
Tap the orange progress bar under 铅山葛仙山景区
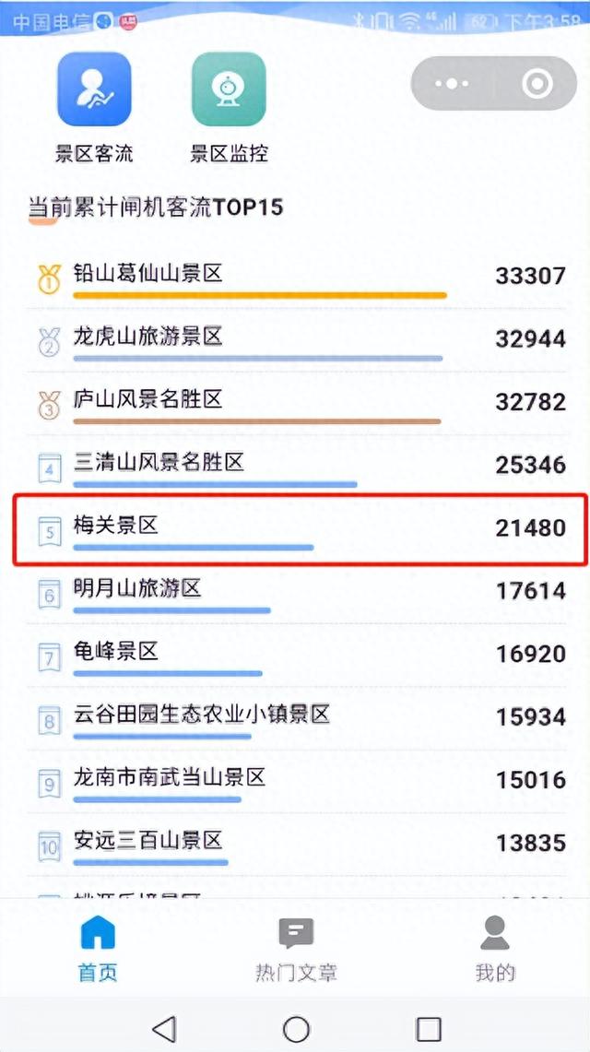(259, 295)
